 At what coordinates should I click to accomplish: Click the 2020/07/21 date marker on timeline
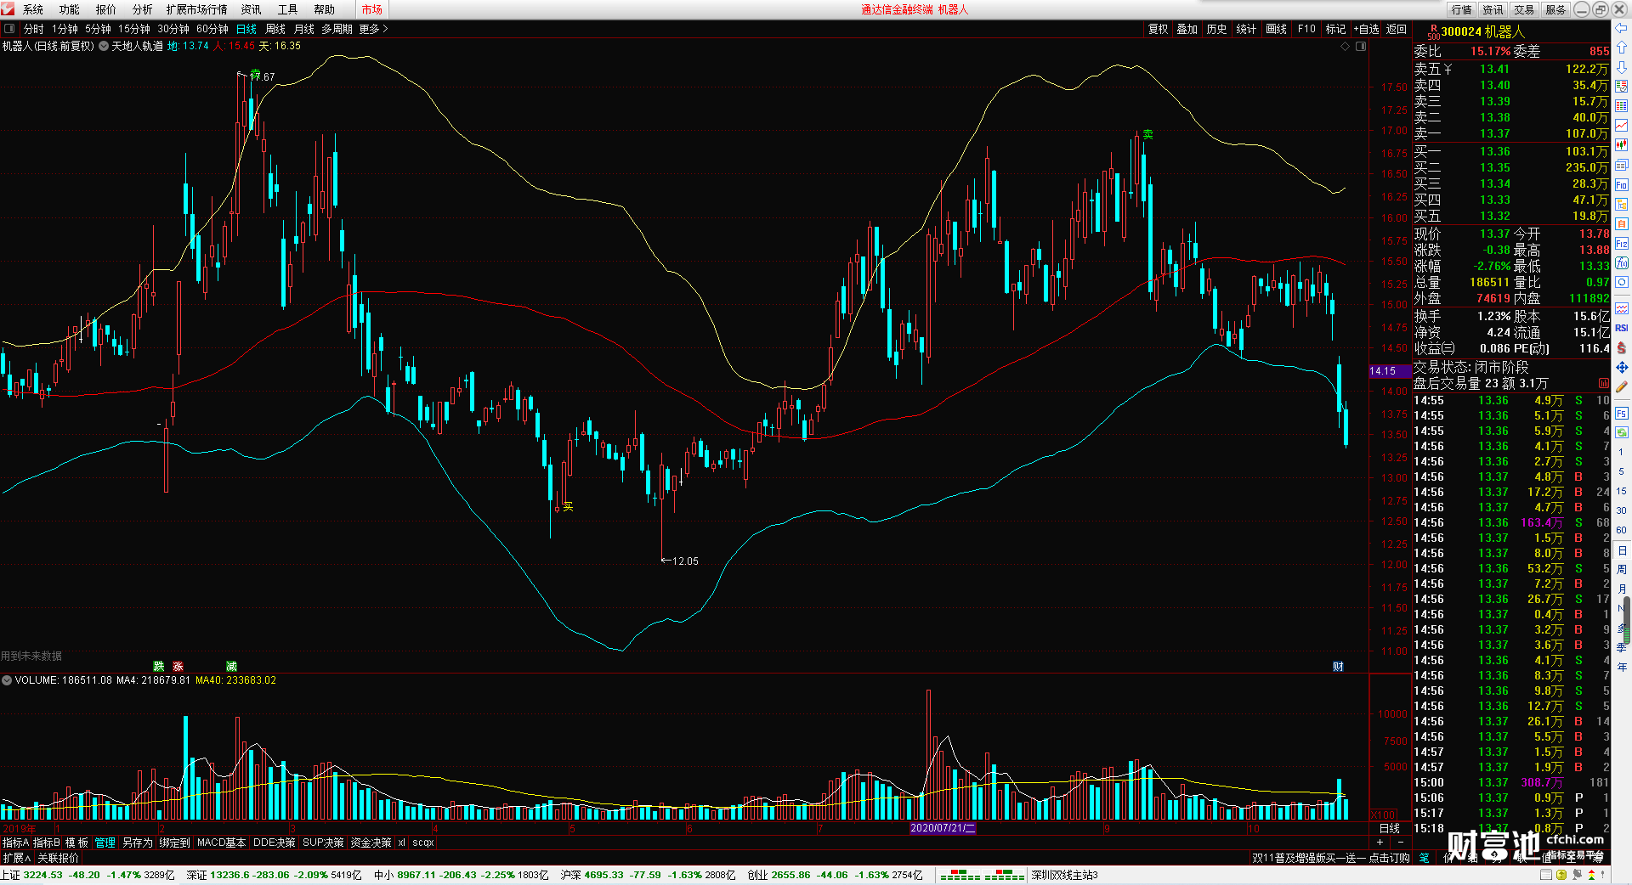pyautogui.click(x=943, y=828)
